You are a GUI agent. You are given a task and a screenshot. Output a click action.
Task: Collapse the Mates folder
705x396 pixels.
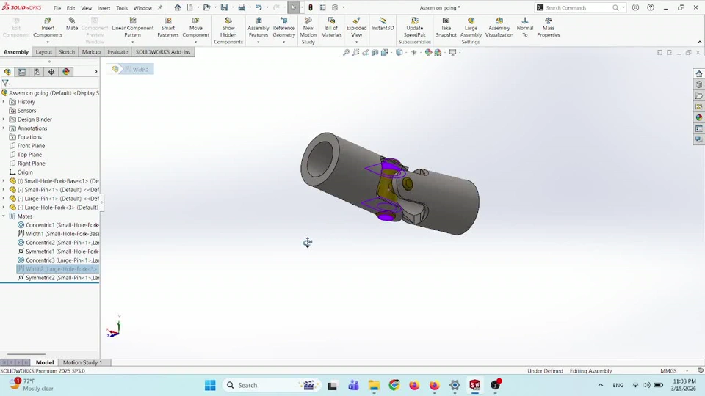coord(4,216)
